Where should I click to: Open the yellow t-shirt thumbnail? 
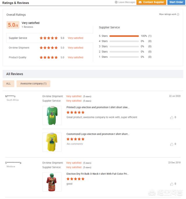tap(52, 142)
